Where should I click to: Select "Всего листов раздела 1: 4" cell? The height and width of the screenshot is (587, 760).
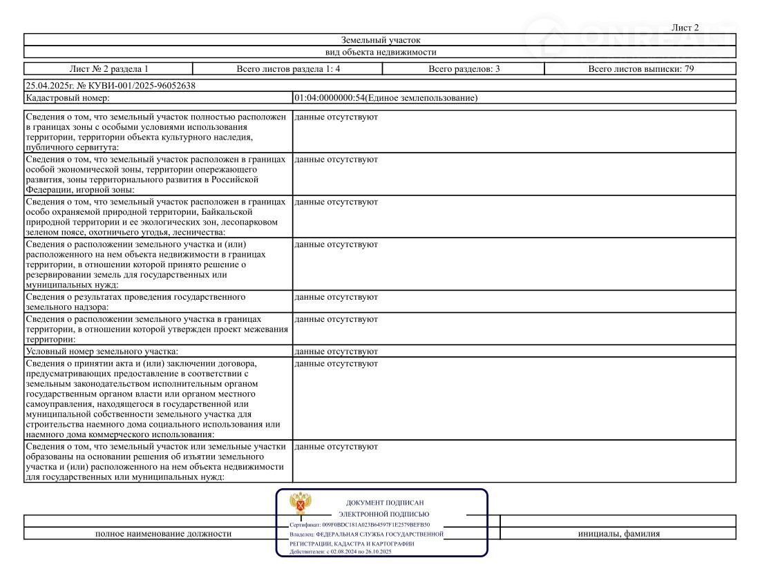(287, 69)
